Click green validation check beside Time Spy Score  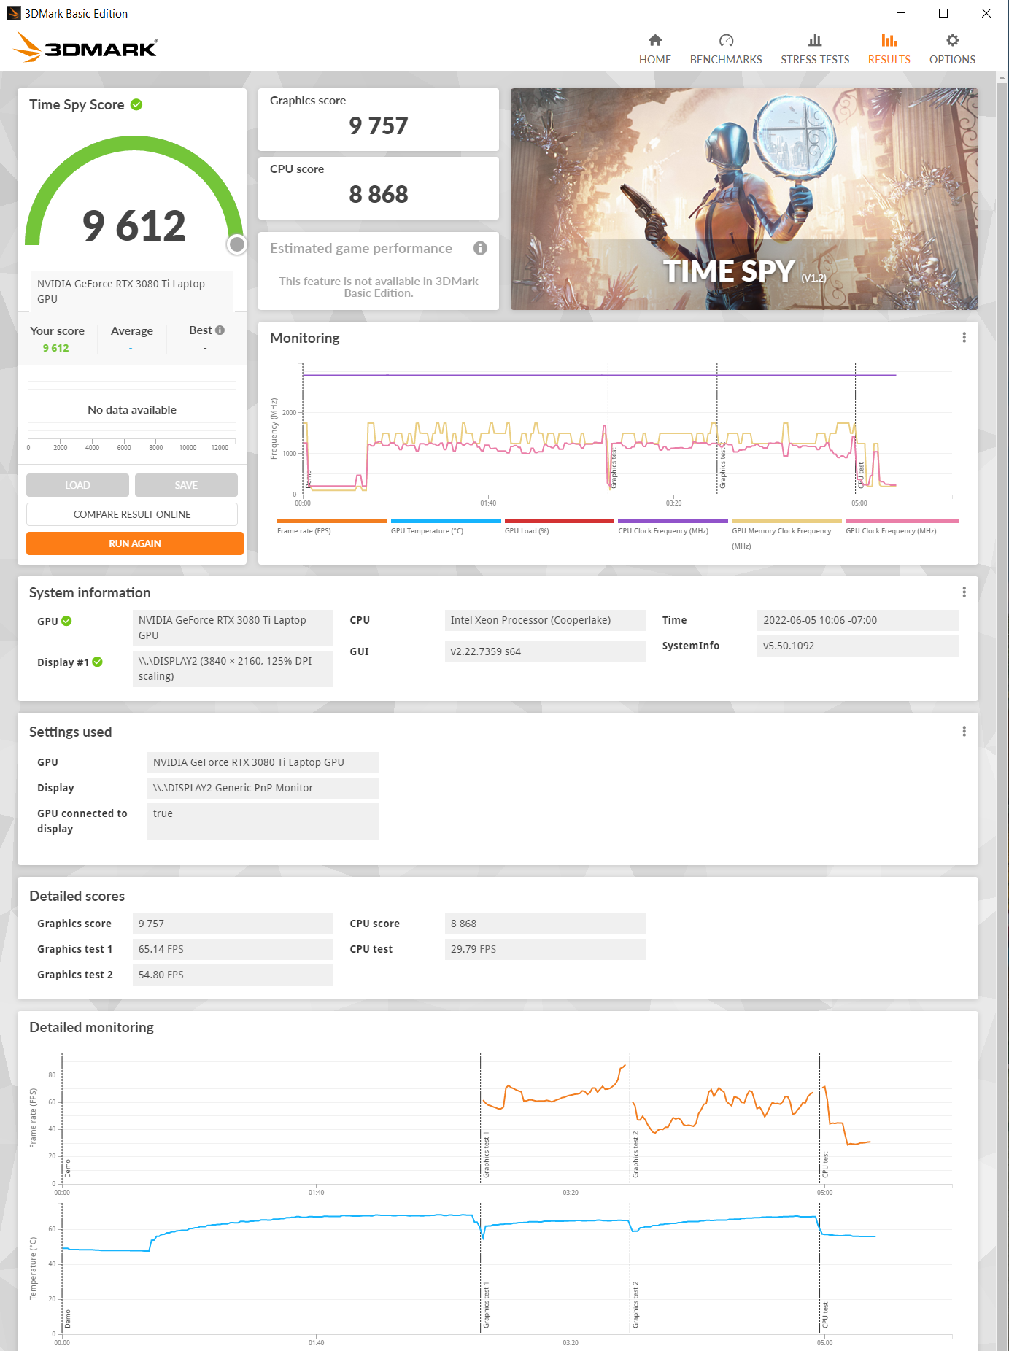(x=136, y=105)
